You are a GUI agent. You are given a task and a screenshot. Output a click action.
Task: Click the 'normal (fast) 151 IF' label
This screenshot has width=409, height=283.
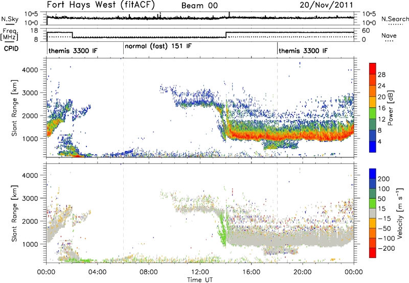click(x=158, y=46)
